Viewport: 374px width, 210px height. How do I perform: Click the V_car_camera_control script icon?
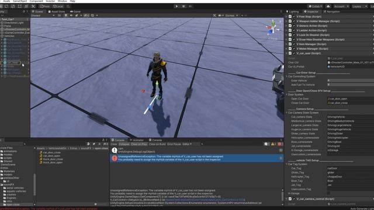(x=290, y=199)
